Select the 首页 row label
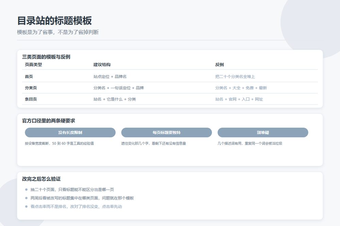 click(x=29, y=76)
